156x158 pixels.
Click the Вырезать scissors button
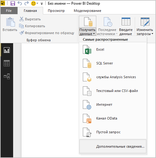(x=30, y=19)
